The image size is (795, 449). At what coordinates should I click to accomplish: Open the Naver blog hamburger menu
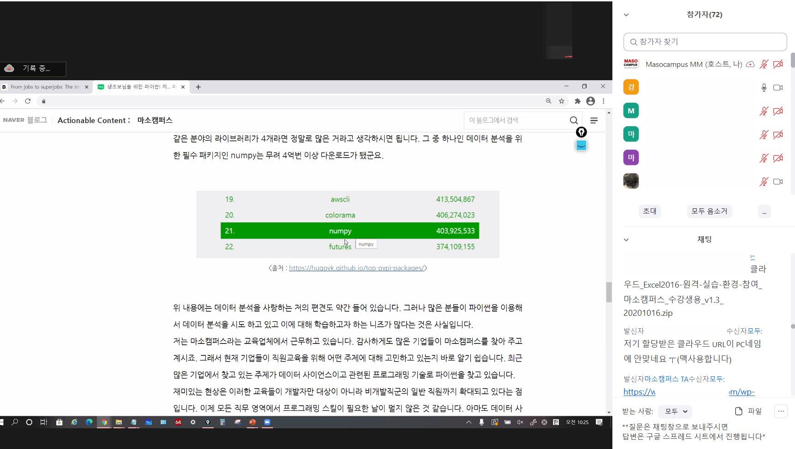[x=594, y=120]
